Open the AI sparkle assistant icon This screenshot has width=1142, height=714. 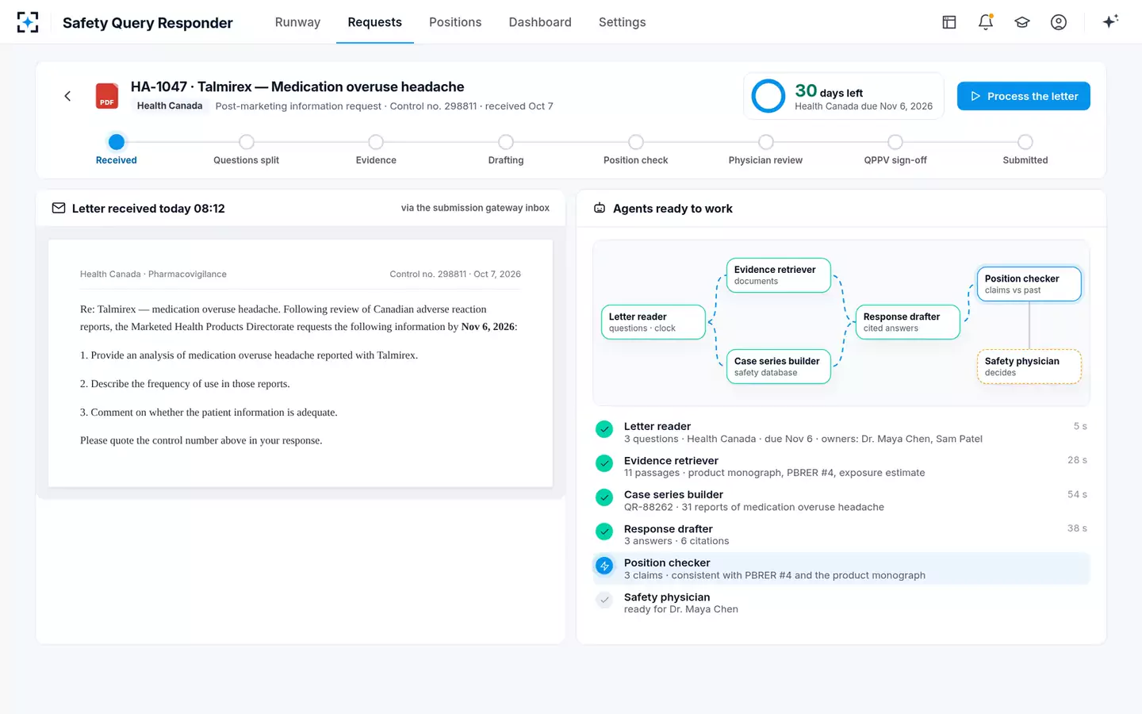1110,21
